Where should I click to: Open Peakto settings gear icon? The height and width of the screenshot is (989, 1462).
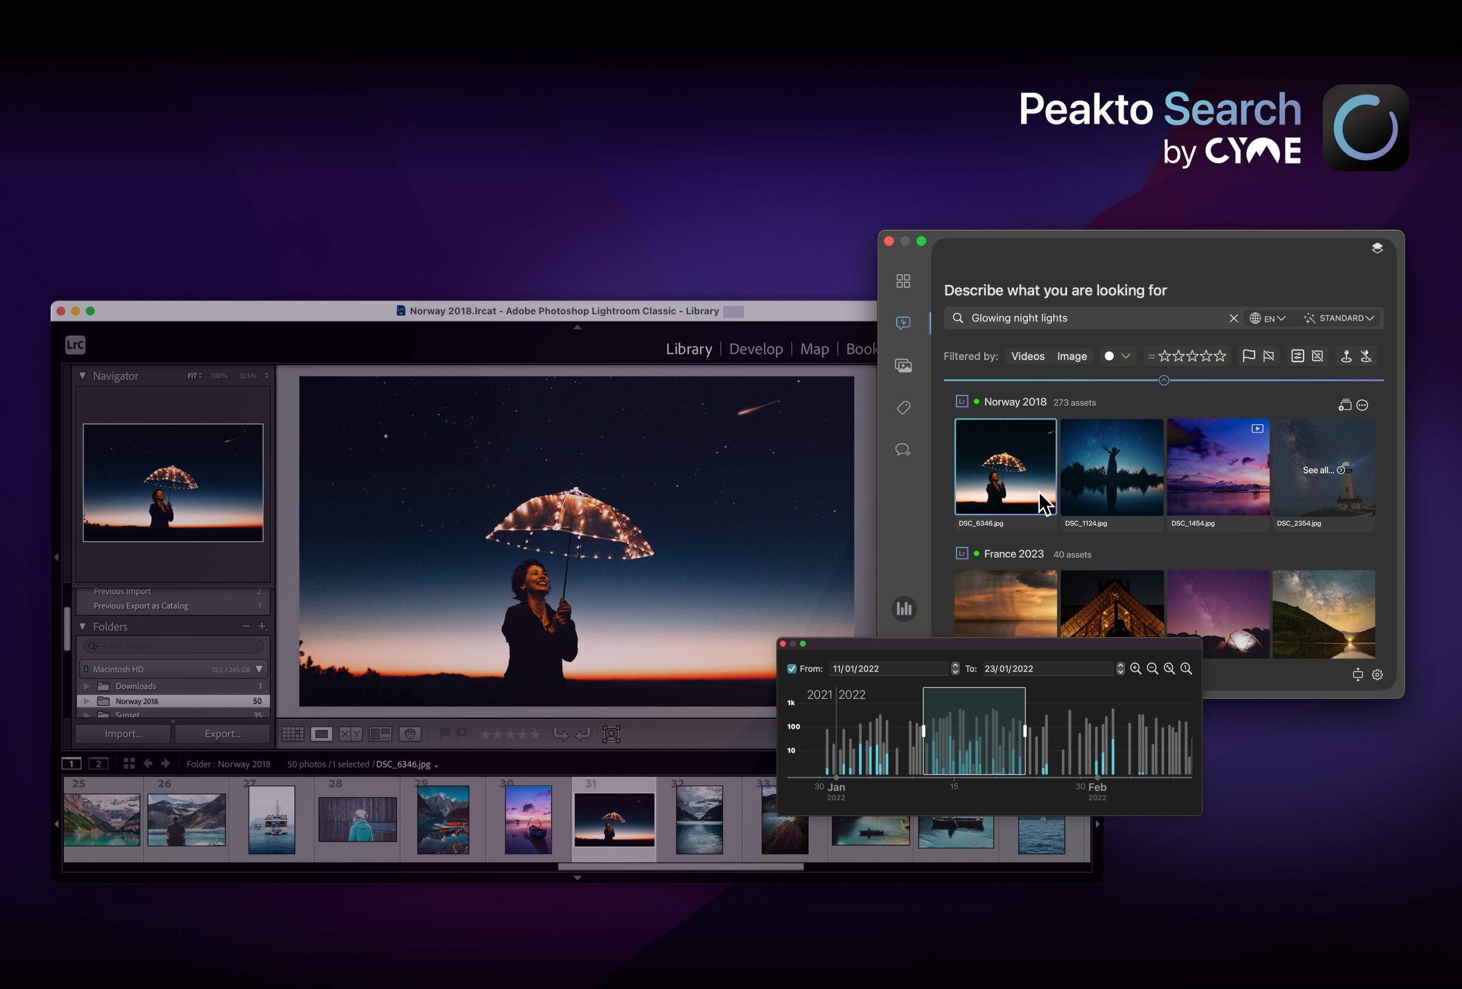[1377, 674]
